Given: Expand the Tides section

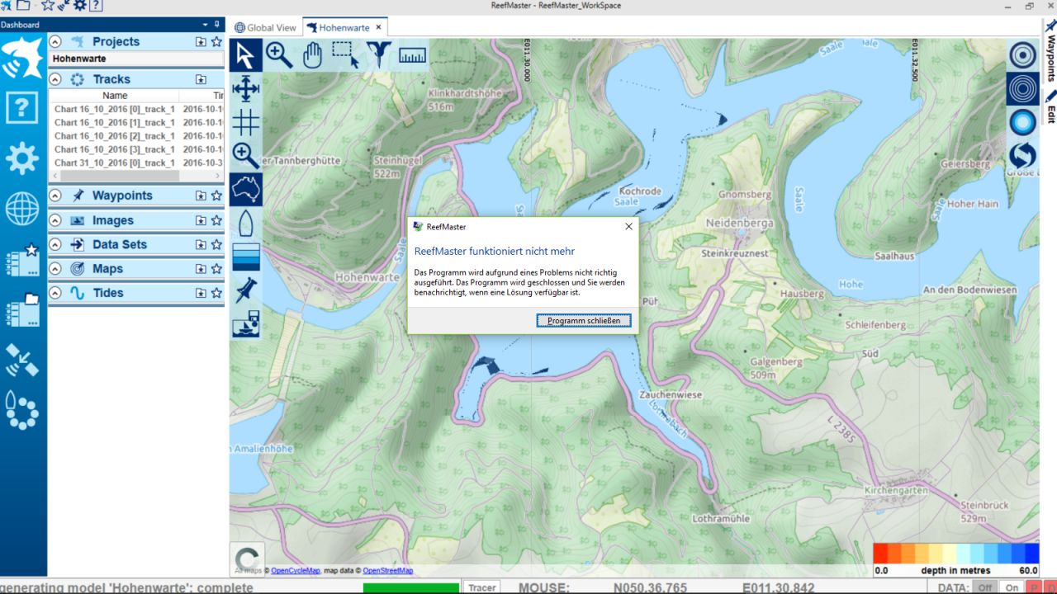Looking at the screenshot, I should coord(55,293).
